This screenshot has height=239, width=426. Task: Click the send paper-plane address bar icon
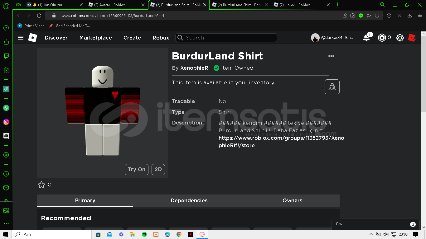click(x=369, y=16)
